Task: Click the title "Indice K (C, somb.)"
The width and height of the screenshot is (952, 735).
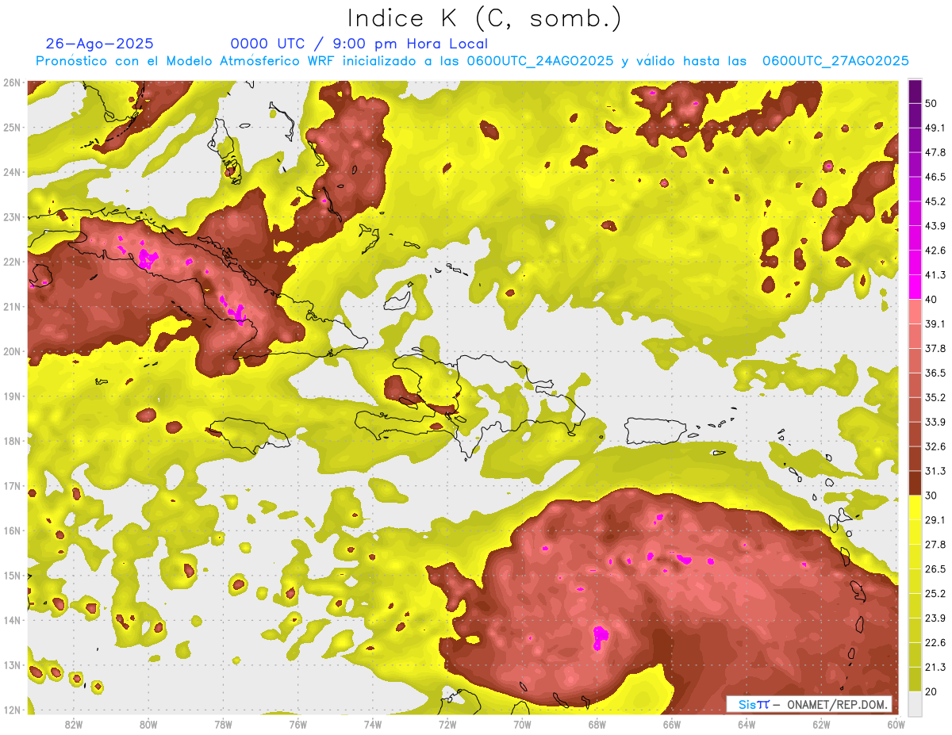Action: (485, 18)
